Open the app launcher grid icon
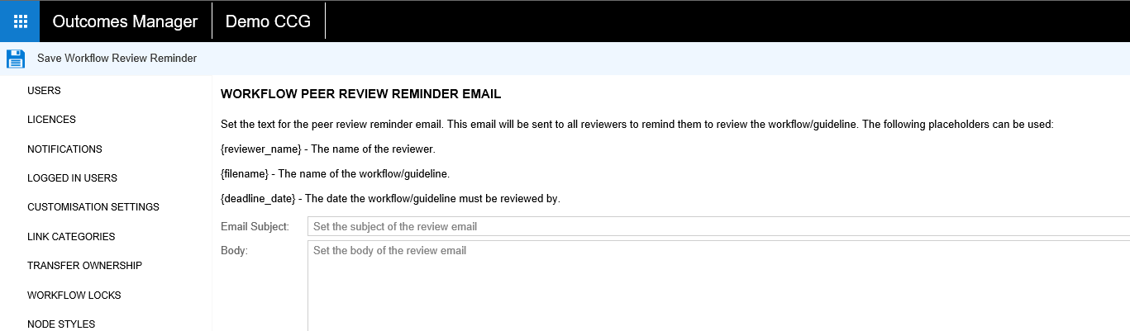The image size is (1130, 331). coord(20,21)
